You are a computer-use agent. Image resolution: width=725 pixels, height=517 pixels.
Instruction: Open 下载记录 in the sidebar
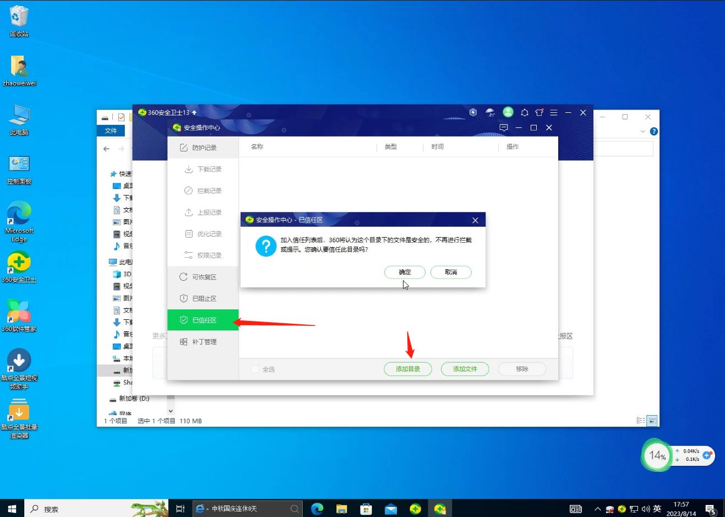tap(203, 169)
